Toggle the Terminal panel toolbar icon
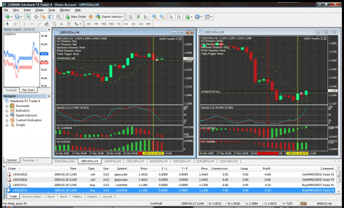 tap(51, 16)
